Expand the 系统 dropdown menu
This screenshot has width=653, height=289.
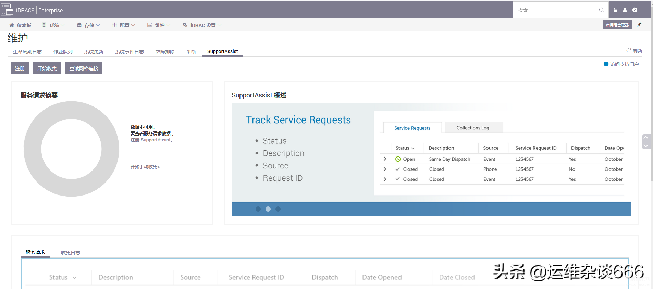(63, 25)
